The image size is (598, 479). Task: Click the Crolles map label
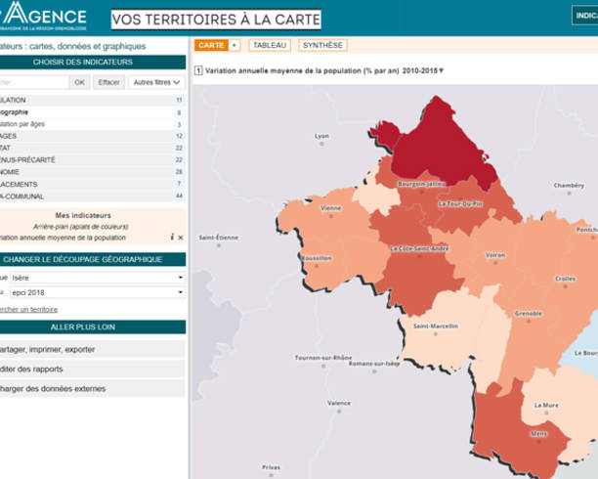(x=565, y=279)
